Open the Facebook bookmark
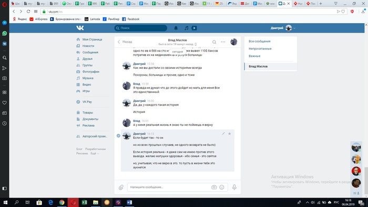This screenshot has width=368, height=207. (x=131, y=19)
